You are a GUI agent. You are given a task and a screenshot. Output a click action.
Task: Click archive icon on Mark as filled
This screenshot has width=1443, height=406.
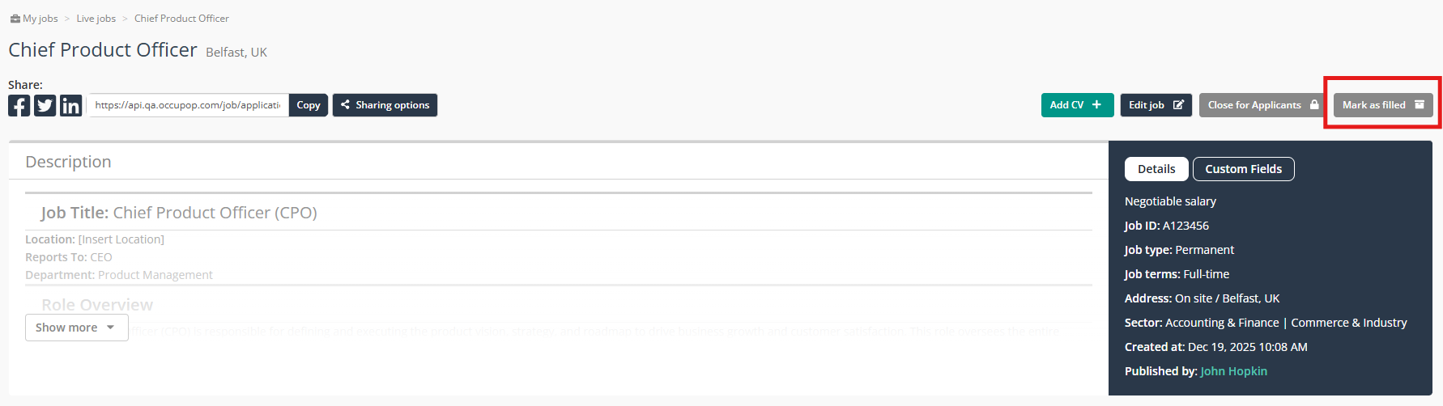tap(1420, 105)
